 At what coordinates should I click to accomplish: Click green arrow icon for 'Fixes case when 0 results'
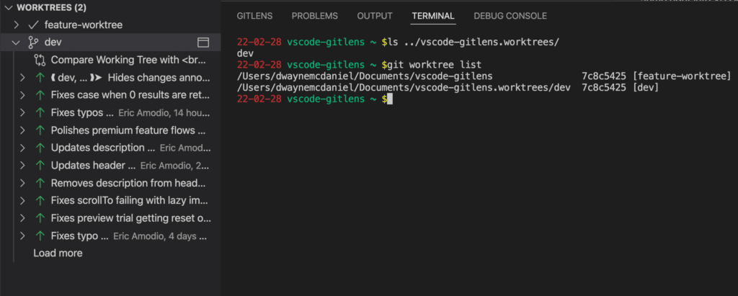(x=40, y=95)
